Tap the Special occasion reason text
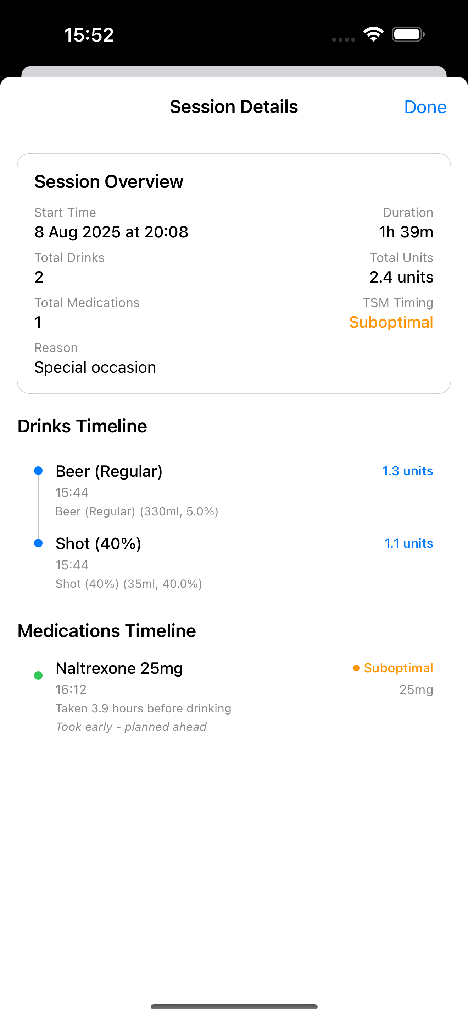The height and width of the screenshot is (1018, 468). tap(95, 367)
